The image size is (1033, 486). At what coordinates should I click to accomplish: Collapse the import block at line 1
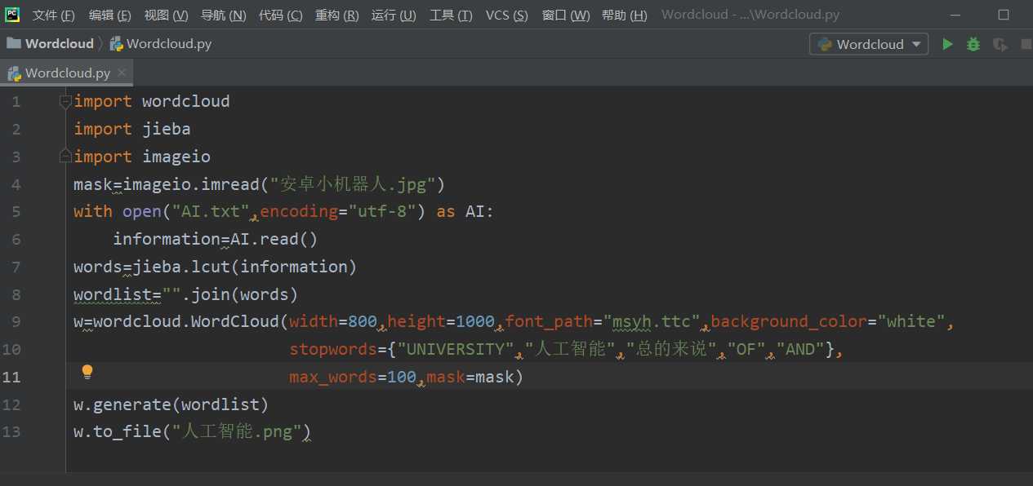point(65,102)
